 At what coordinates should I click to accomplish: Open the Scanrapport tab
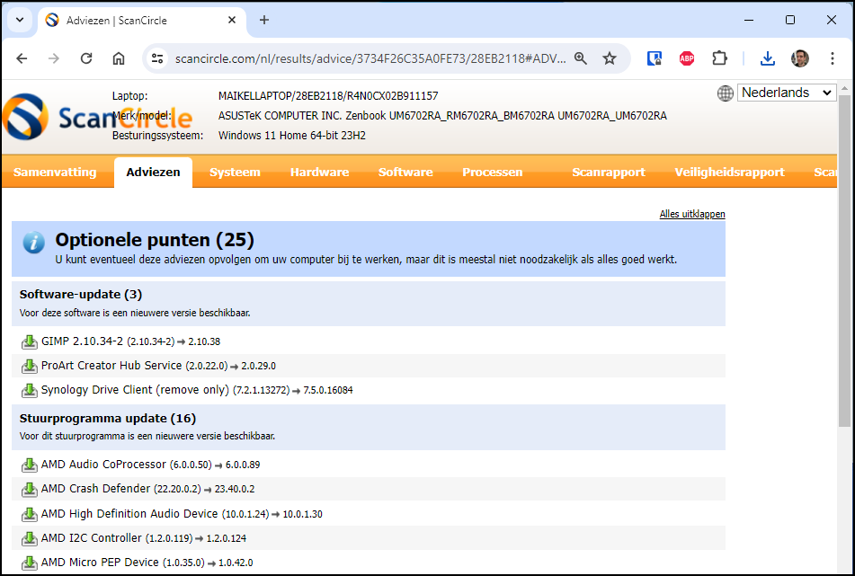609,173
